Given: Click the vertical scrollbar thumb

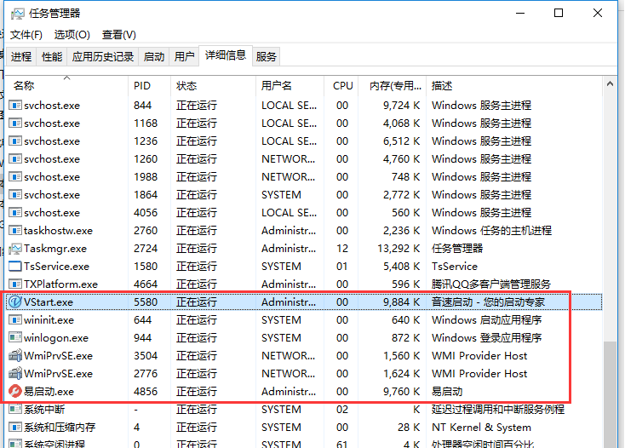Looking at the screenshot, I should [610, 394].
